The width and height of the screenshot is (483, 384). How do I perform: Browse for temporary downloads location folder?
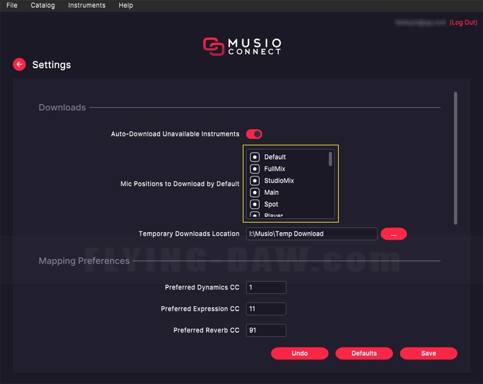393,234
